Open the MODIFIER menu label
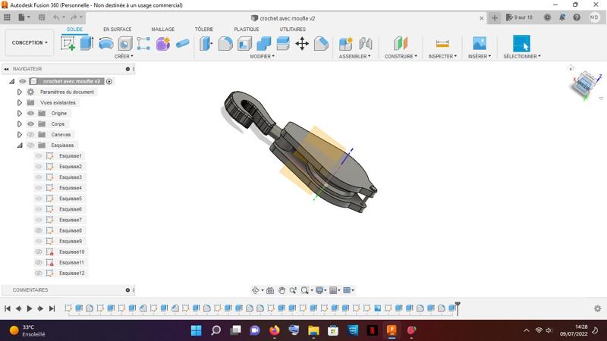 click(x=262, y=56)
